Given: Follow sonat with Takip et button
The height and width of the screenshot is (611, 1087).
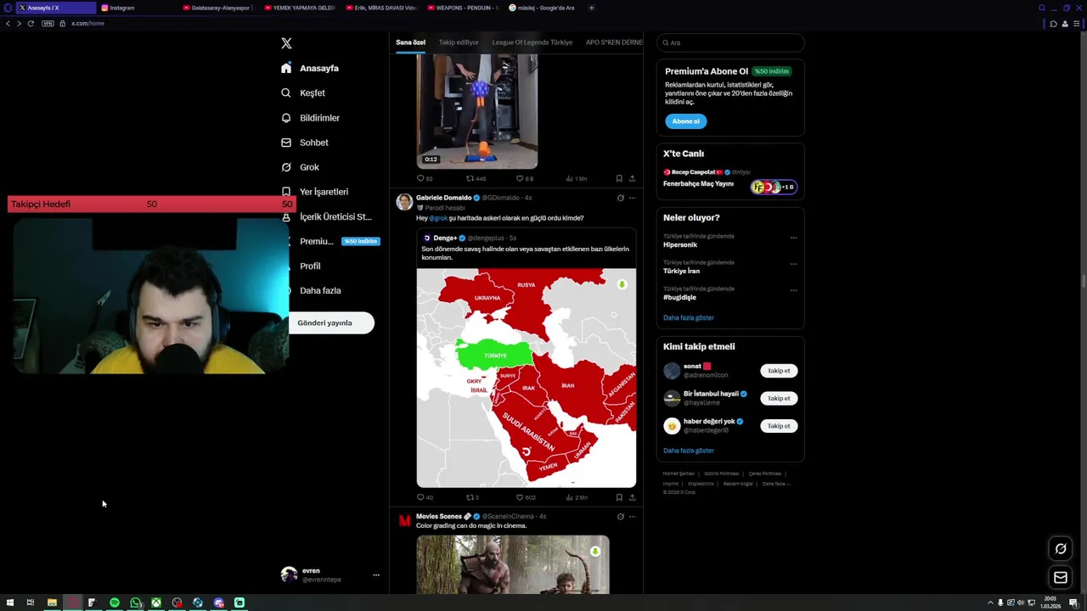Looking at the screenshot, I should (x=779, y=371).
